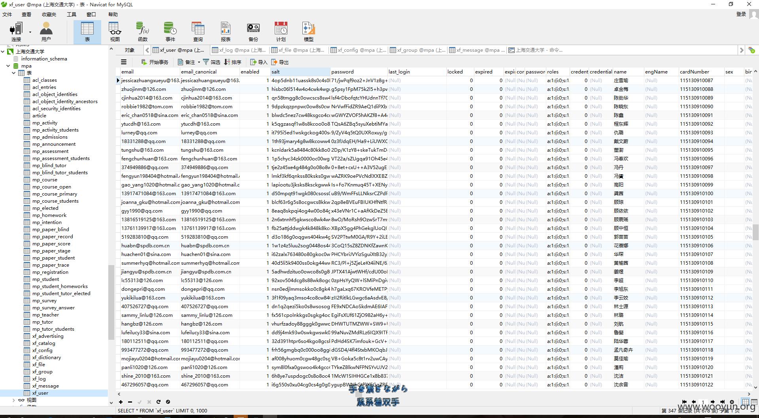Open the 连接 (Connection) tool
The width and height of the screenshot is (759, 418).
pos(16,32)
